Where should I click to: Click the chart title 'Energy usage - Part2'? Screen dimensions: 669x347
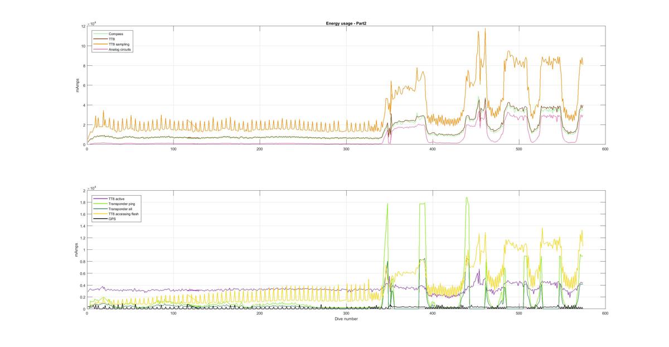tap(346, 23)
